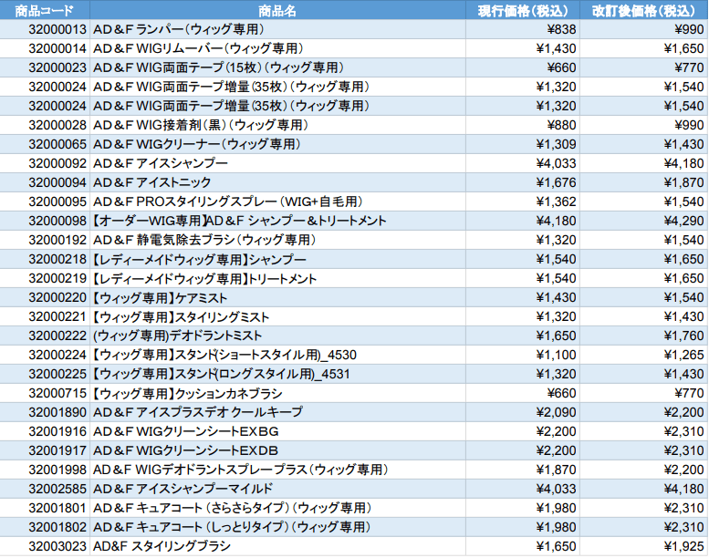Select AD&F 静電気除去ブラシ name cell
This screenshot has height=558, width=709.
click(277, 240)
